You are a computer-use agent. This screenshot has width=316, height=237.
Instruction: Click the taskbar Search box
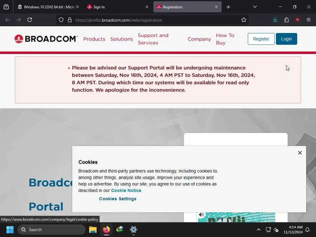pyautogui.click(x=52, y=230)
